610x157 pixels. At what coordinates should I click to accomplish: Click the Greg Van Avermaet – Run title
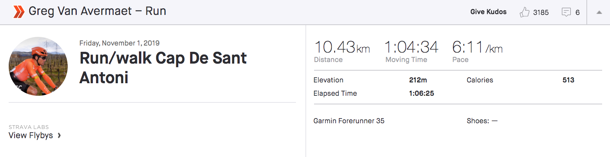point(97,11)
